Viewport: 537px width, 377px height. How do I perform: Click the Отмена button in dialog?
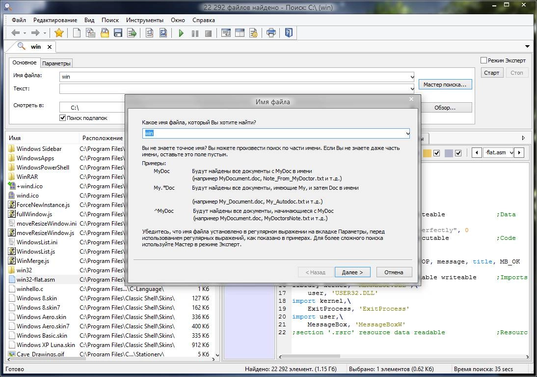(394, 272)
